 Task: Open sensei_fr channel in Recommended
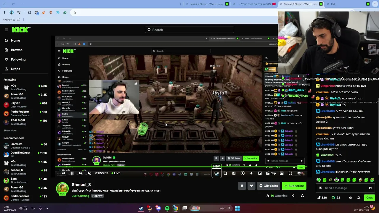click(x=25, y=172)
